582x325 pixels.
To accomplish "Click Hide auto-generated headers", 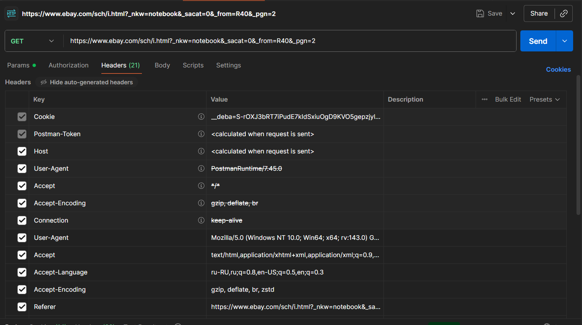I will (x=87, y=82).
